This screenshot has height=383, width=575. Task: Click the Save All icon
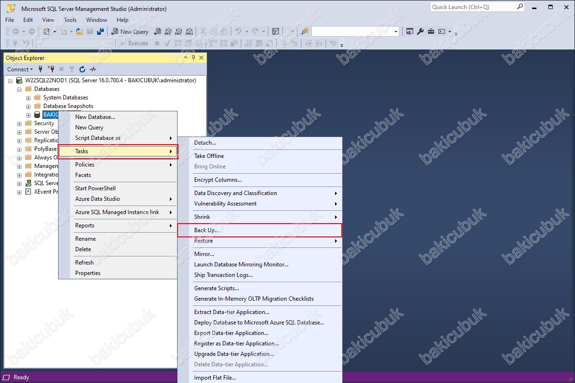(x=100, y=31)
